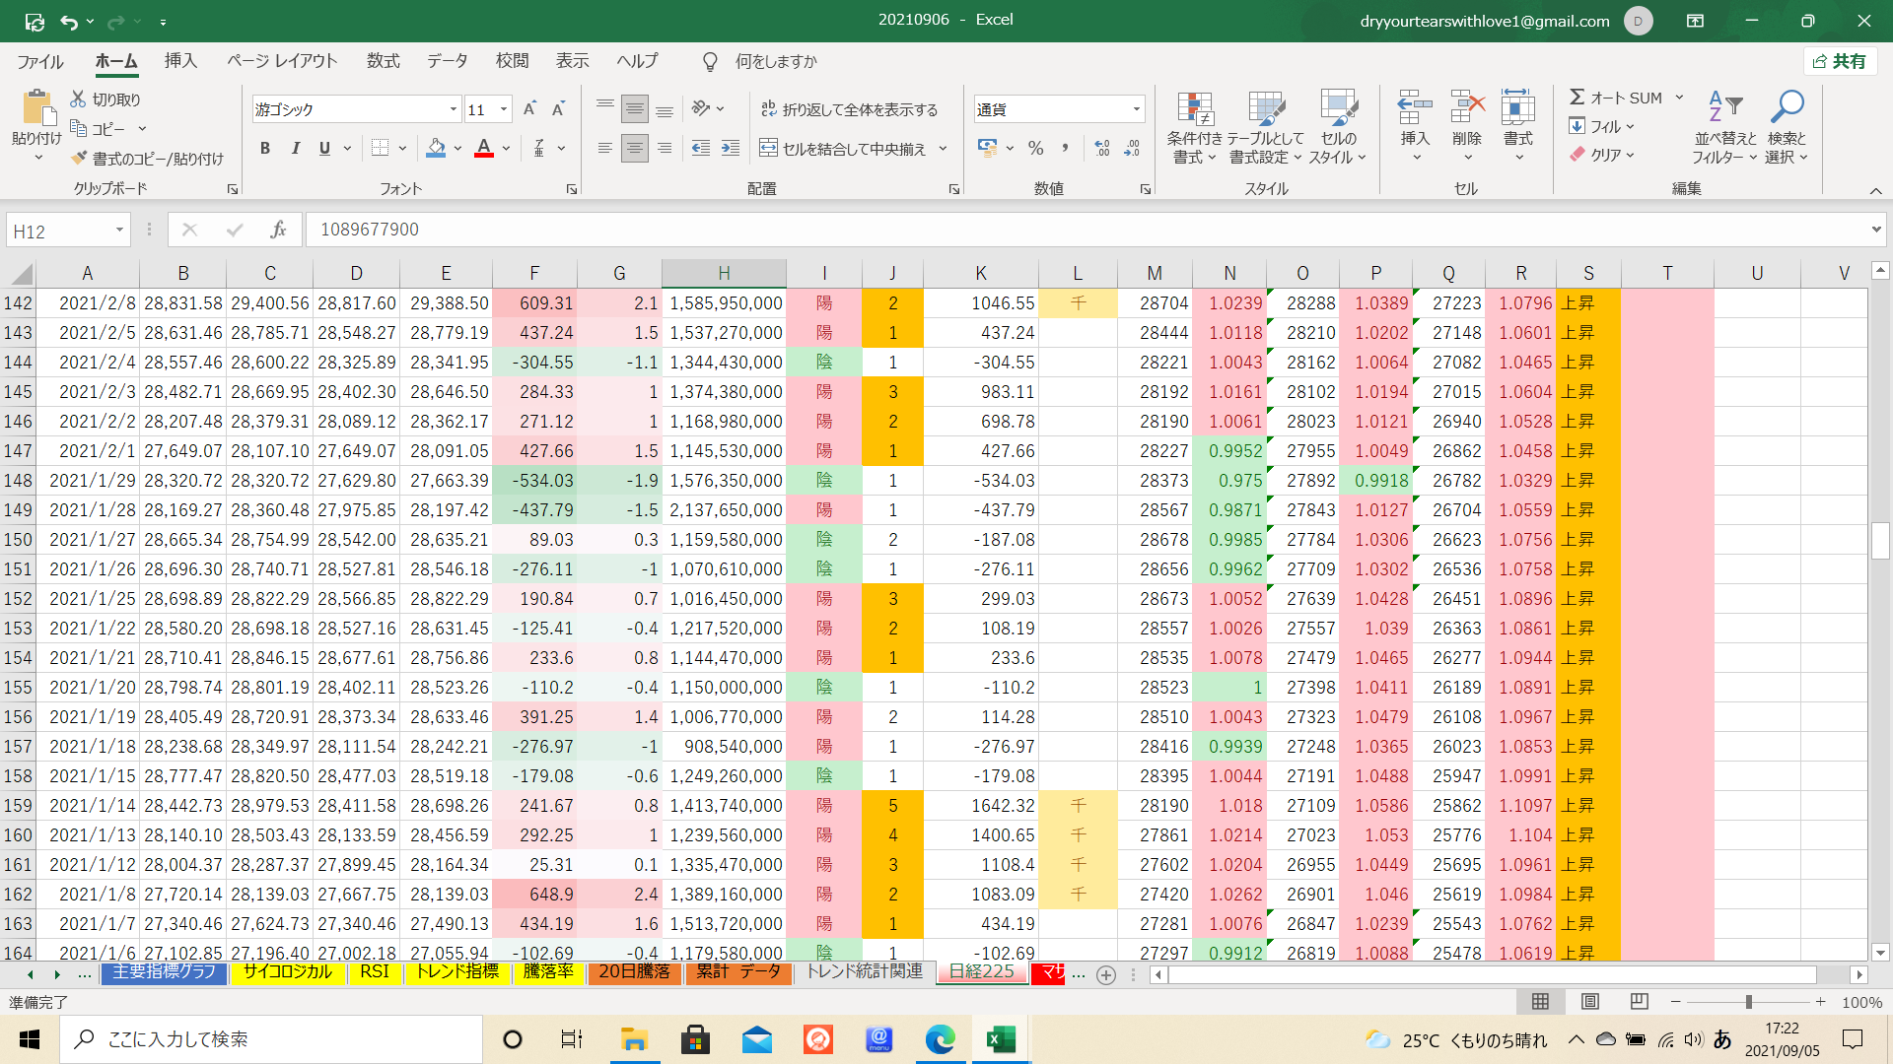Screen dimensions: 1893x1064
Task: Toggle wrap text option
Action: tap(849, 109)
